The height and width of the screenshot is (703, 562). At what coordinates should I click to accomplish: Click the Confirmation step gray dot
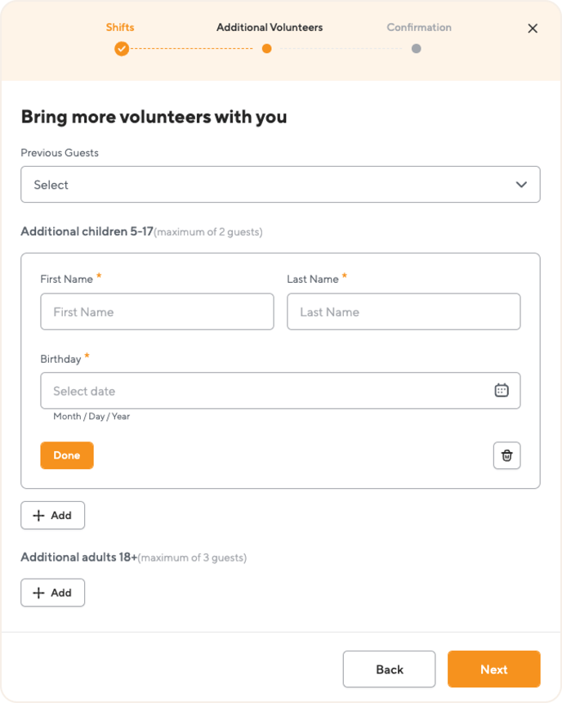pyautogui.click(x=417, y=48)
